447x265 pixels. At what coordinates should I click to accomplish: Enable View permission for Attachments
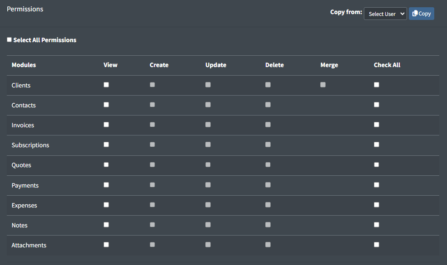tap(106, 244)
